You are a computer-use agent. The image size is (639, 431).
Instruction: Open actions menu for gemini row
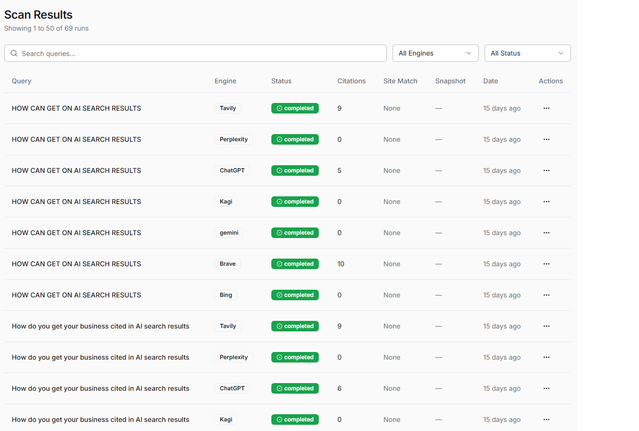pyautogui.click(x=546, y=233)
